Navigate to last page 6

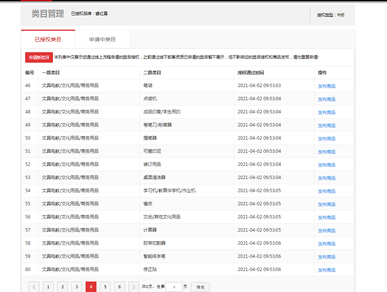pos(119,287)
